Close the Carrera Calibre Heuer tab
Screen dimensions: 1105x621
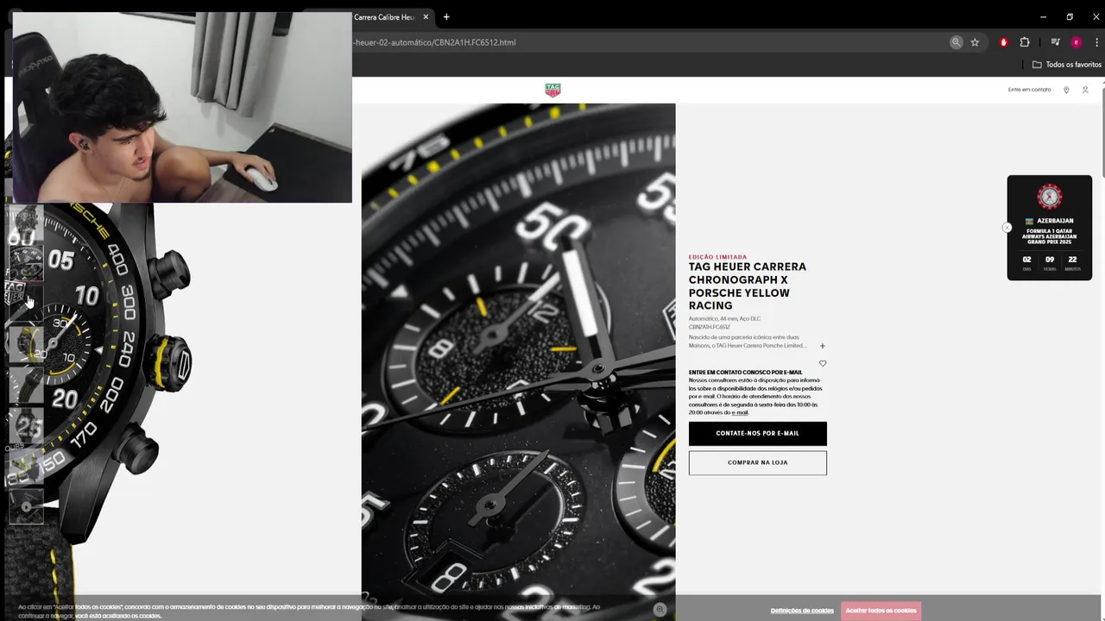pos(426,17)
